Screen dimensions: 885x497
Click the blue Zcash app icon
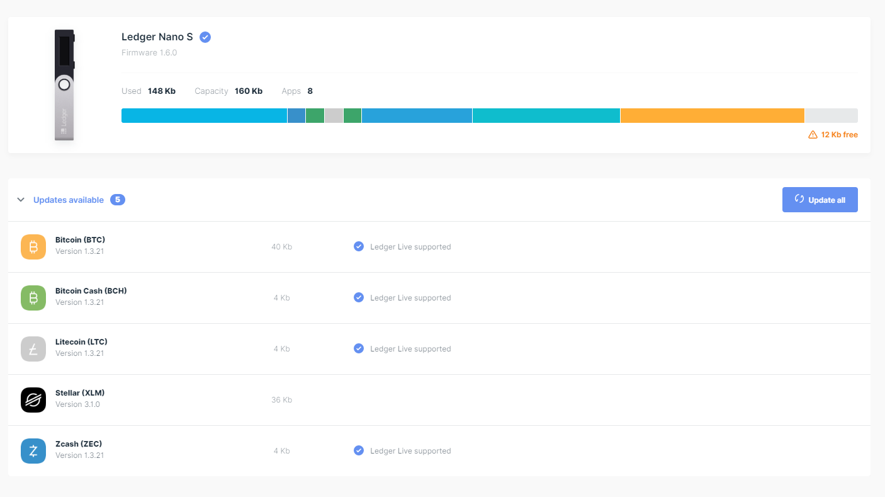pyautogui.click(x=33, y=451)
